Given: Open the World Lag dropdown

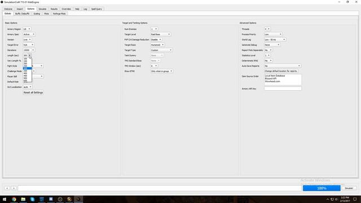Looking at the screenshot, I should pyautogui.click(x=275, y=39).
